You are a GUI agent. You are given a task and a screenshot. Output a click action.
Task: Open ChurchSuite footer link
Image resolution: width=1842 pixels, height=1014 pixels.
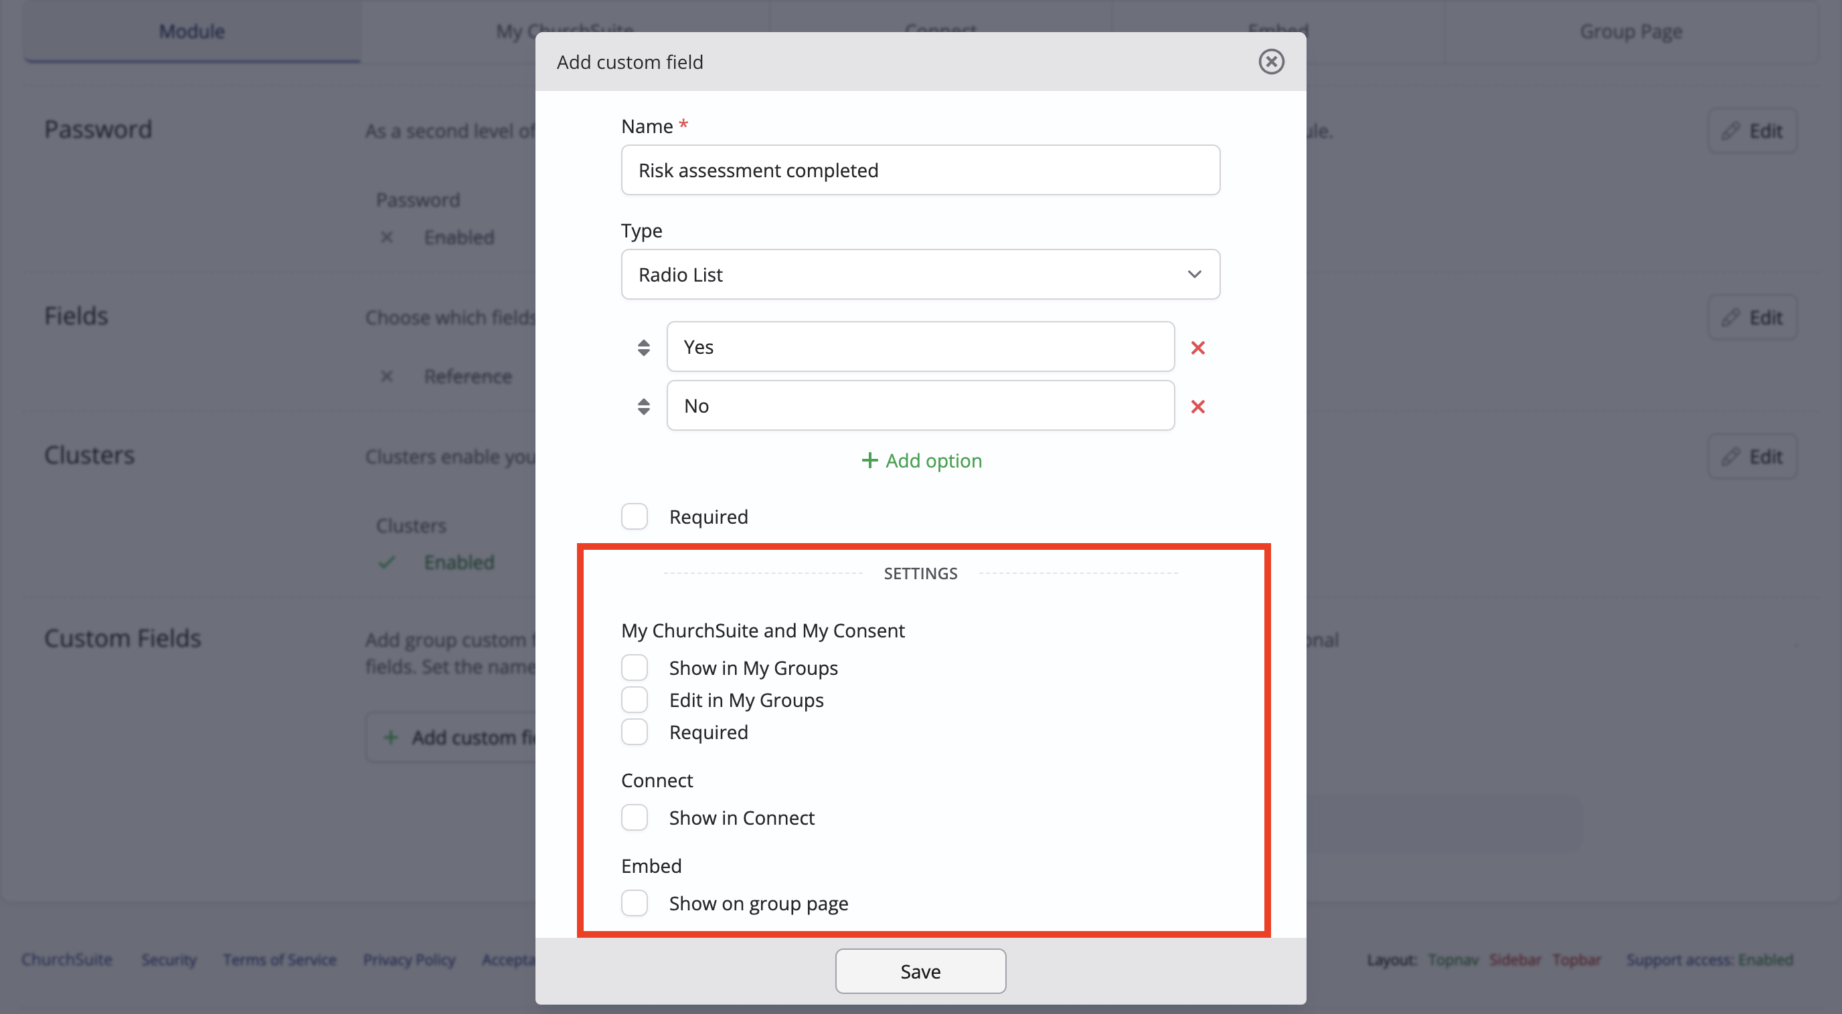(x=66, y=959)
